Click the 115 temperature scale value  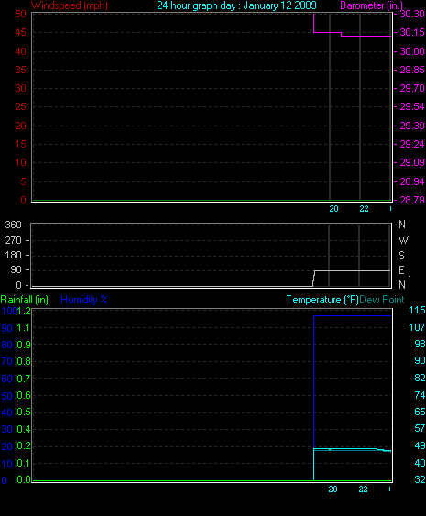pos(417,310)
